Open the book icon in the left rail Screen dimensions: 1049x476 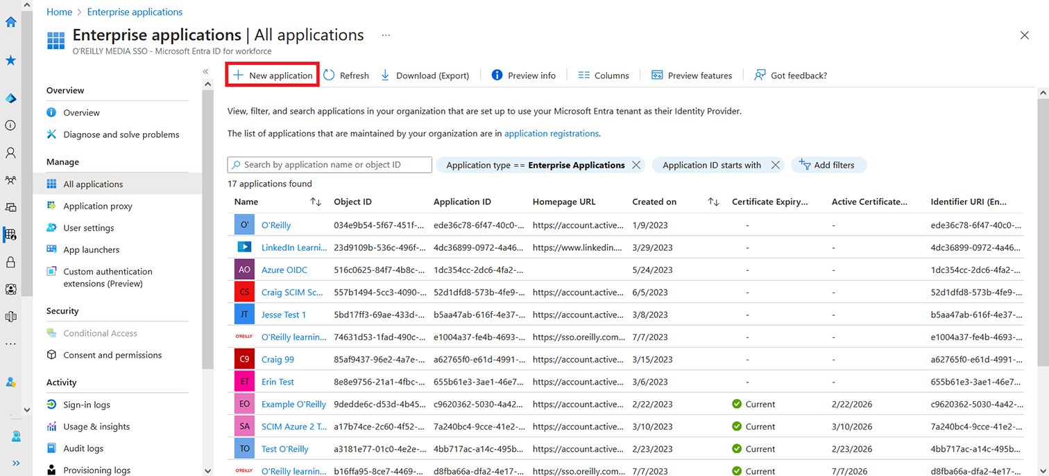tap(10, 317)
